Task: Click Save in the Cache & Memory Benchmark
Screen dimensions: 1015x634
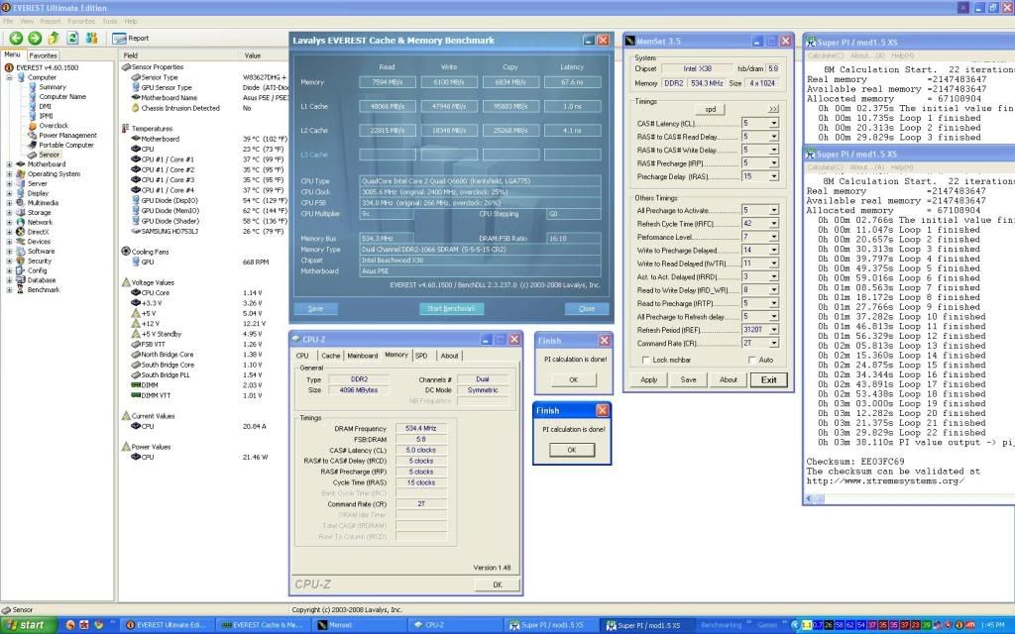Action: [x=315, y=309]
